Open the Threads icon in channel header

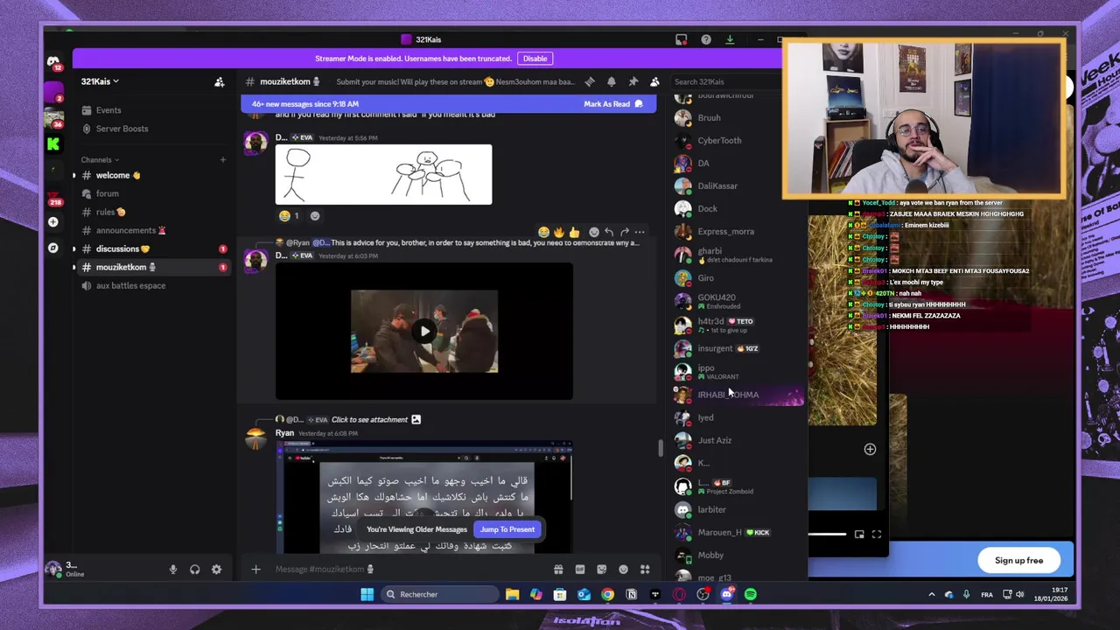590,81
